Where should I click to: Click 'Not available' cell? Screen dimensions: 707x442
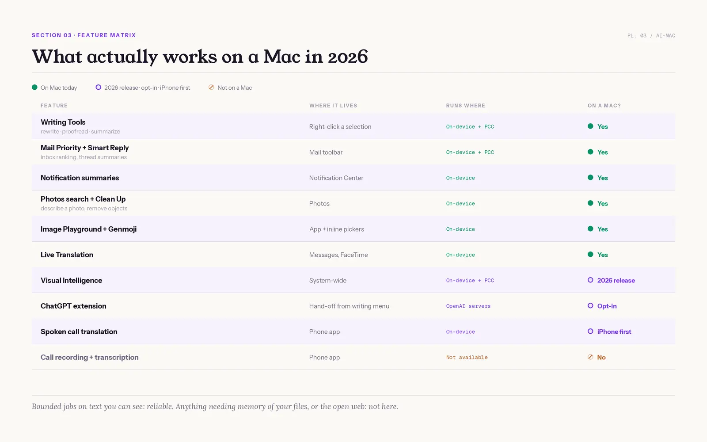pos(467,357)
